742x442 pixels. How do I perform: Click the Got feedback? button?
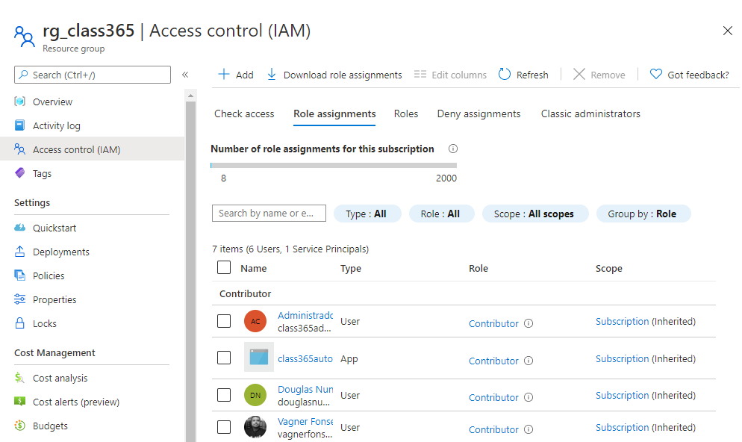click(x=689, y=75)
